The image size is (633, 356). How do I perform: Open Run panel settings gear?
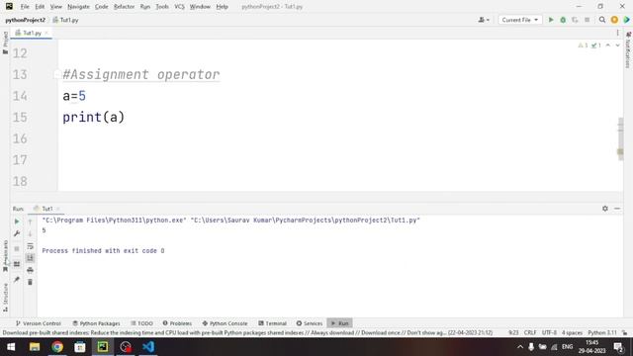pyautogui.click(x=604, y=209)
